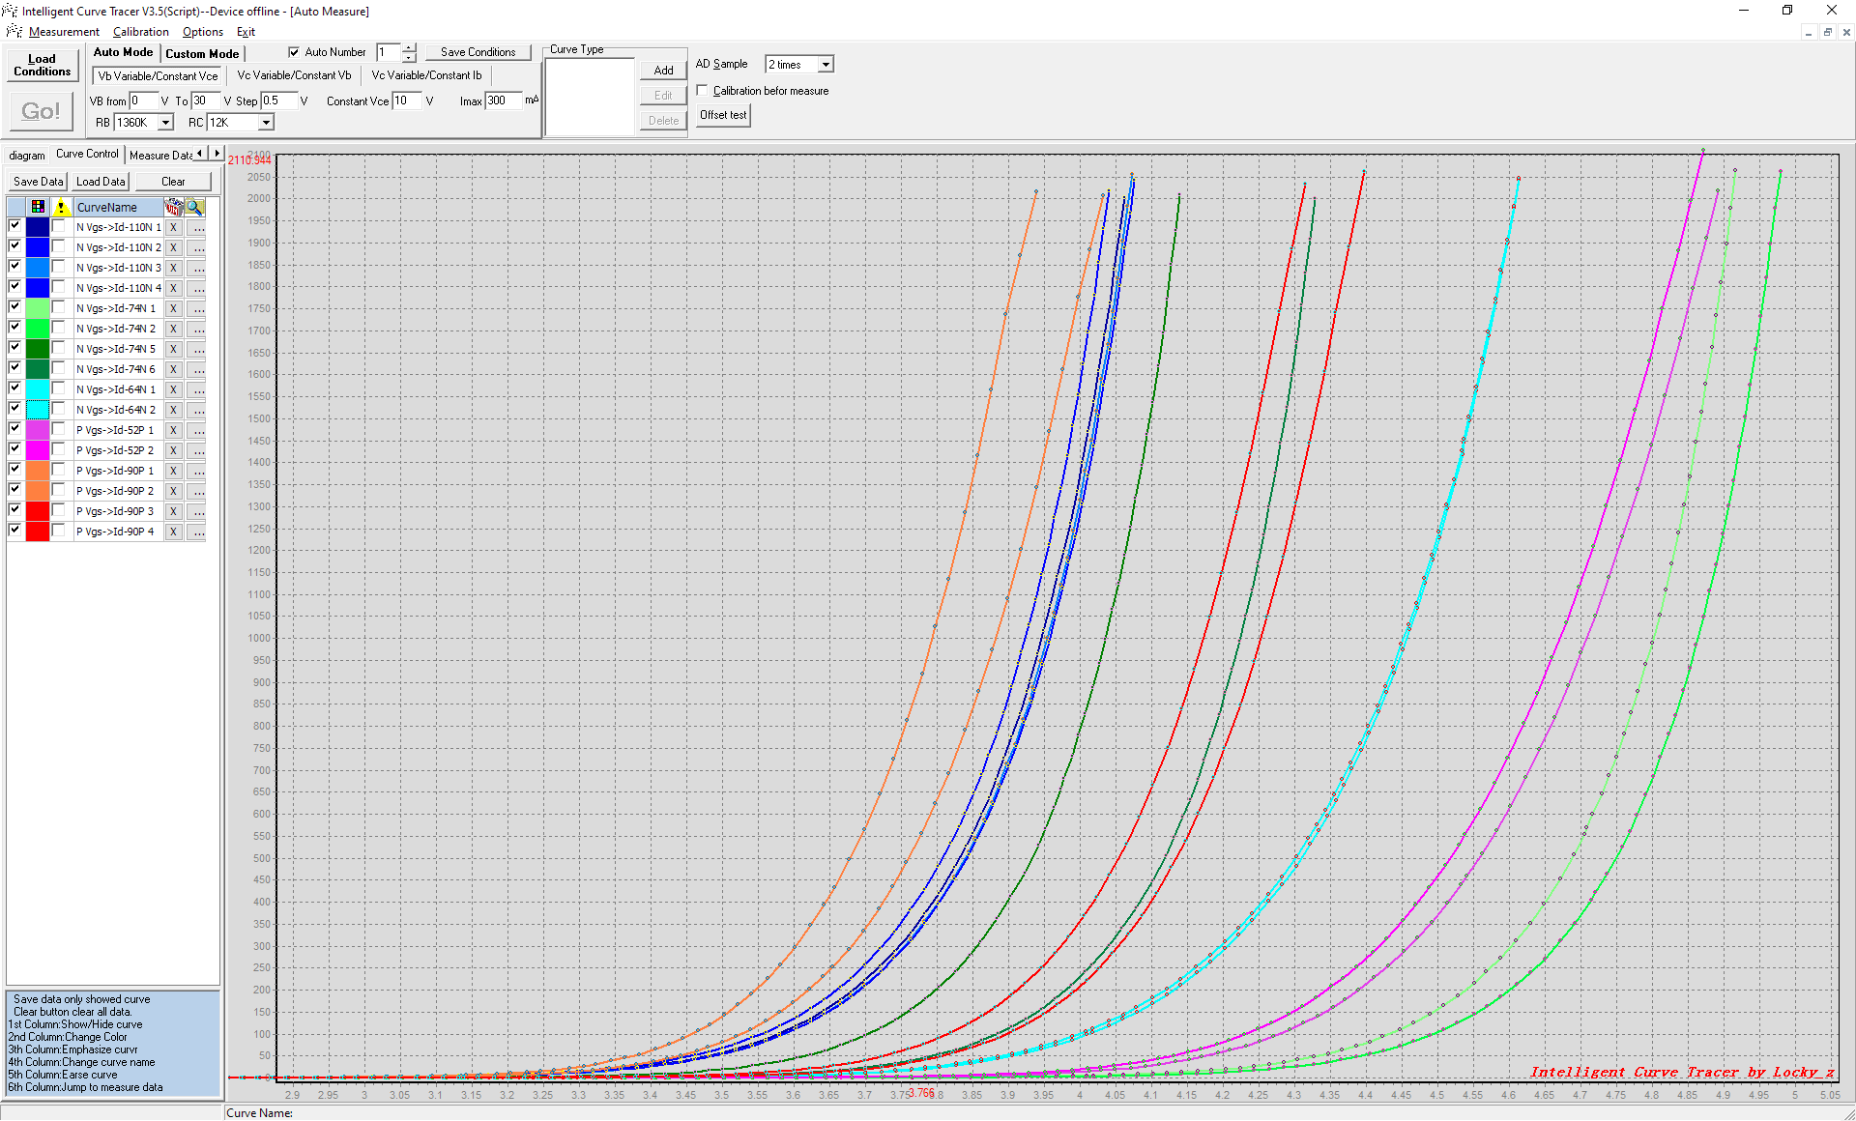
Task: Switch to the Measure Data tab
Action: click(160, 156)
